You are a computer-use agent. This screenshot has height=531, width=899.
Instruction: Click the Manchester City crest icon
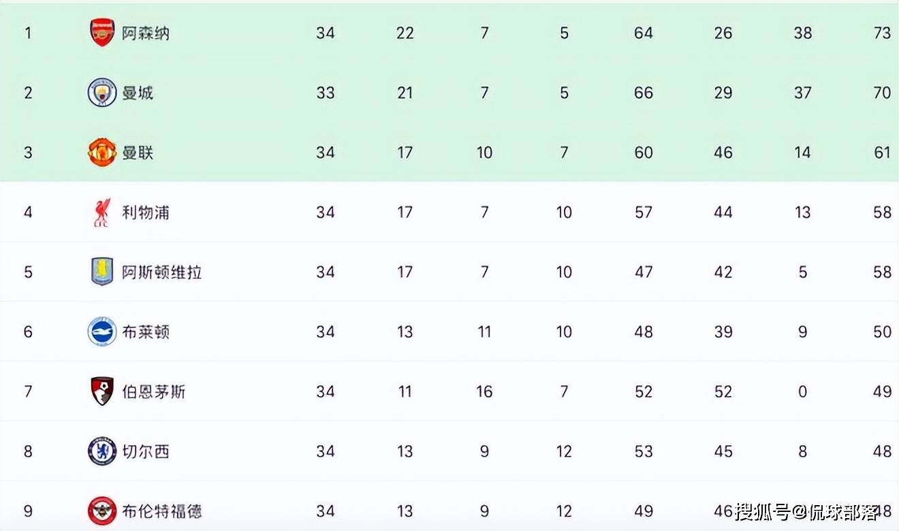coord(102,93)
